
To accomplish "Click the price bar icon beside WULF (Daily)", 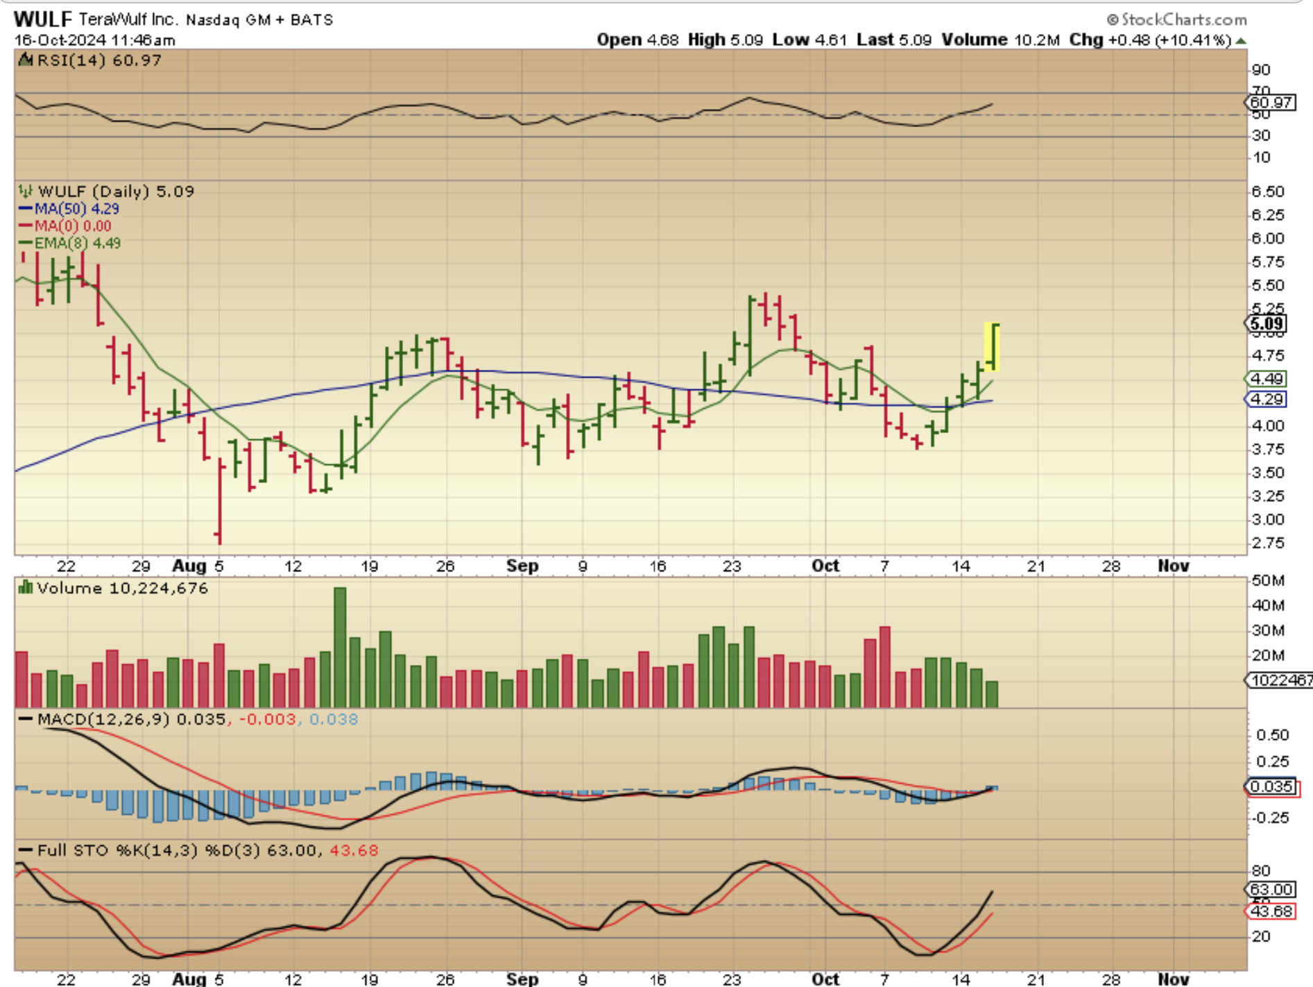I will (26, 191).
